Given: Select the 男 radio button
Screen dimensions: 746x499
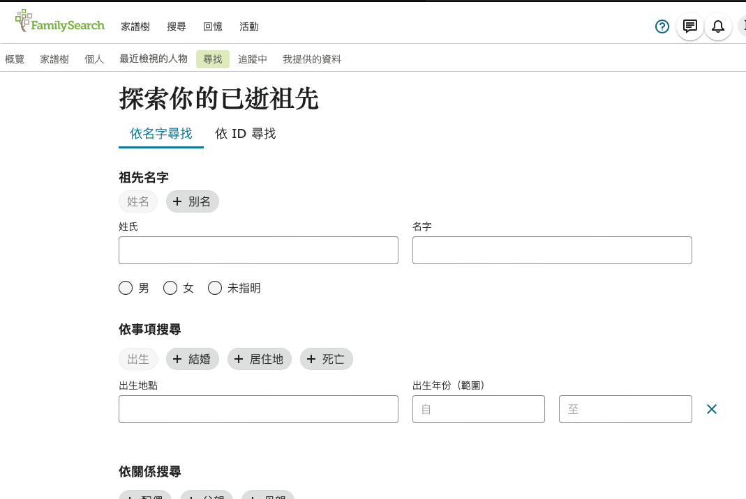Looking at the screenshot, I should pyautogui.click(x=126, y=288).
